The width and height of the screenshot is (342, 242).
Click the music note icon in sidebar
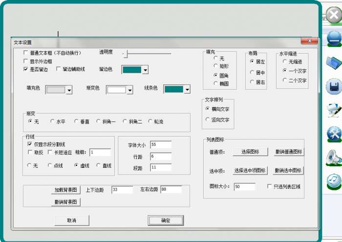(334, 181)
